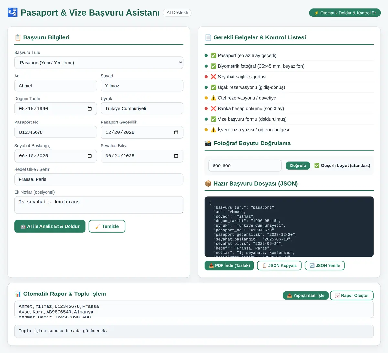Viewport: 388px width, 353px height.
Task: Click the passport app logo icon
Action: pos(13,13)
